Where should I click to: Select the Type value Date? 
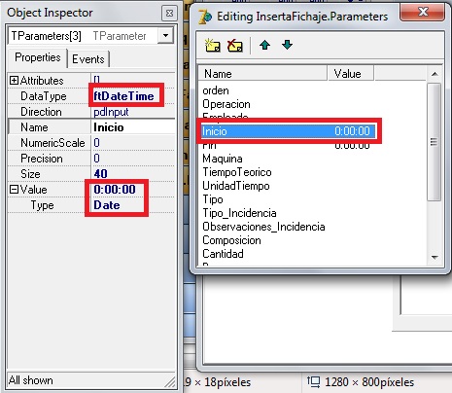pyautogui.click(x=107, y=205)
